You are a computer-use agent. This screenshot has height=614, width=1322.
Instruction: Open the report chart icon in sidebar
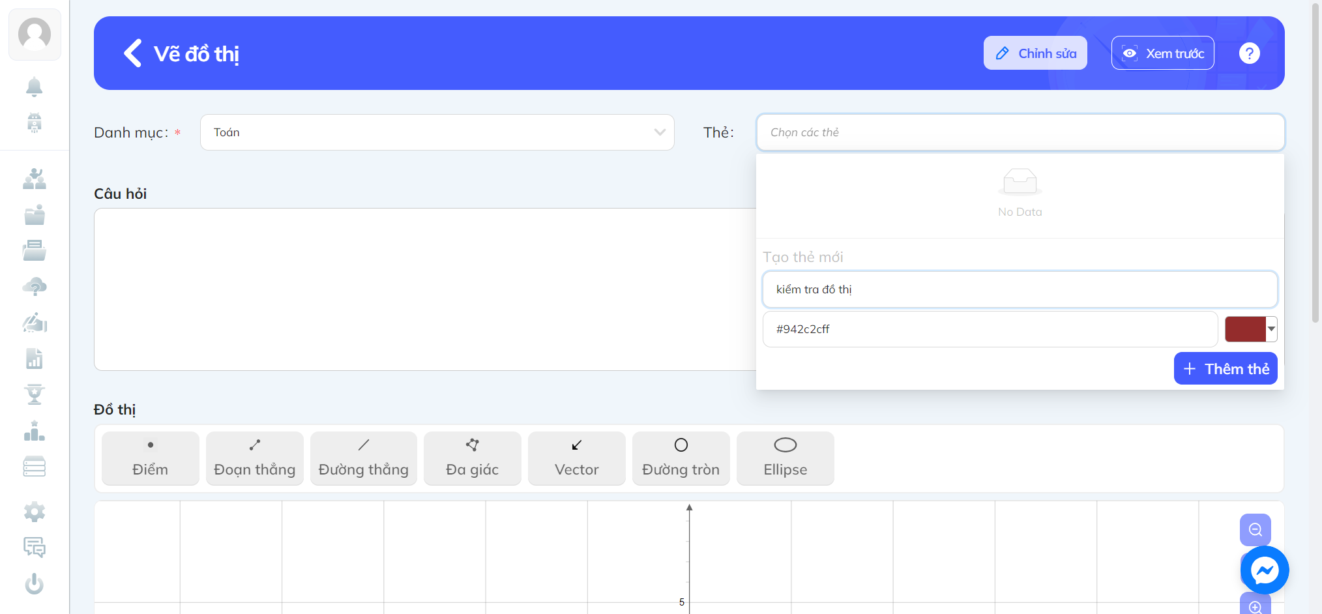pyautogui.click(x=35, y=358)
